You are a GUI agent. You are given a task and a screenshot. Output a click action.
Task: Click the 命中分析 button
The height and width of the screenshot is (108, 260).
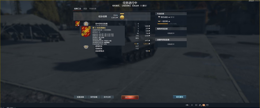pyautogui.click(x=107, y=97)
